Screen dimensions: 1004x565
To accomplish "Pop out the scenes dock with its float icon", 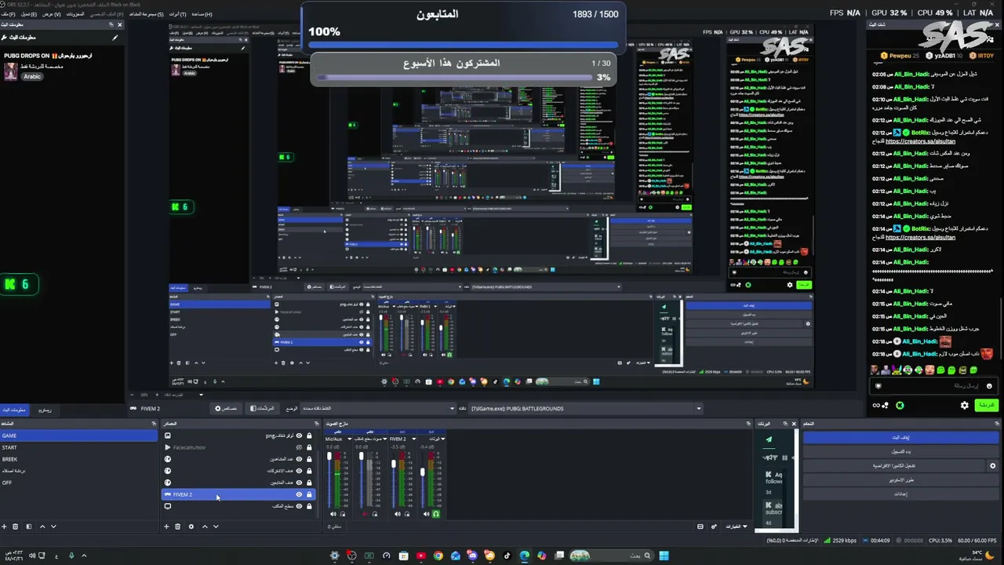I will 153,424.
